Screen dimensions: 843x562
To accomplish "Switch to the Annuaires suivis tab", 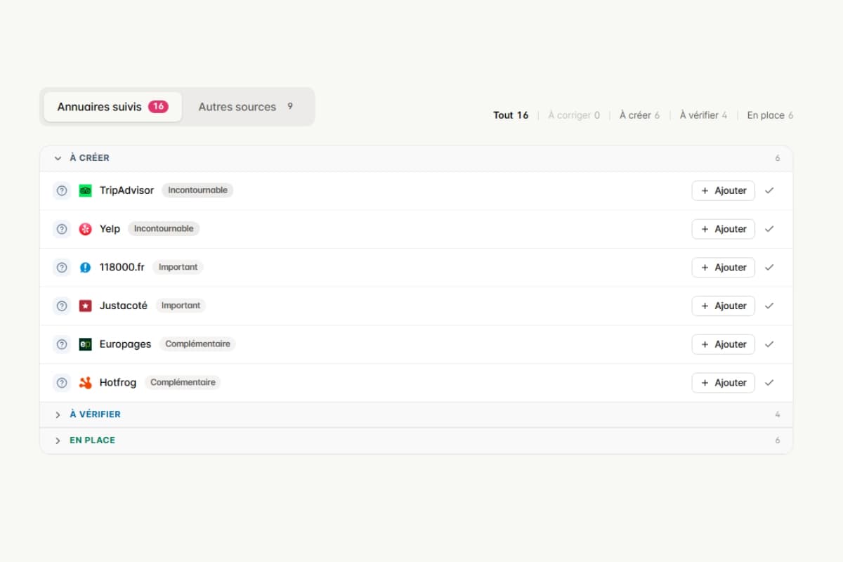I will click(x=112, y=107).
